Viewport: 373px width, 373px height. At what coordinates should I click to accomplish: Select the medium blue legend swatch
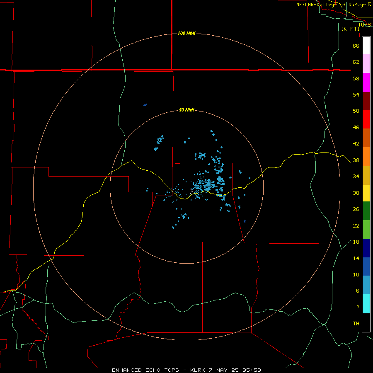(x=366, y=266)
